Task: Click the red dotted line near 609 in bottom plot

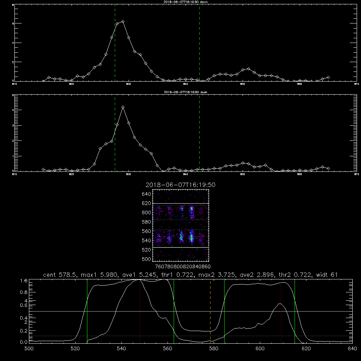Action: pos(281,311)
